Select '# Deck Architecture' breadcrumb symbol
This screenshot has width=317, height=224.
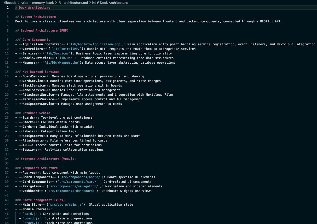click(x=112, y=3)
